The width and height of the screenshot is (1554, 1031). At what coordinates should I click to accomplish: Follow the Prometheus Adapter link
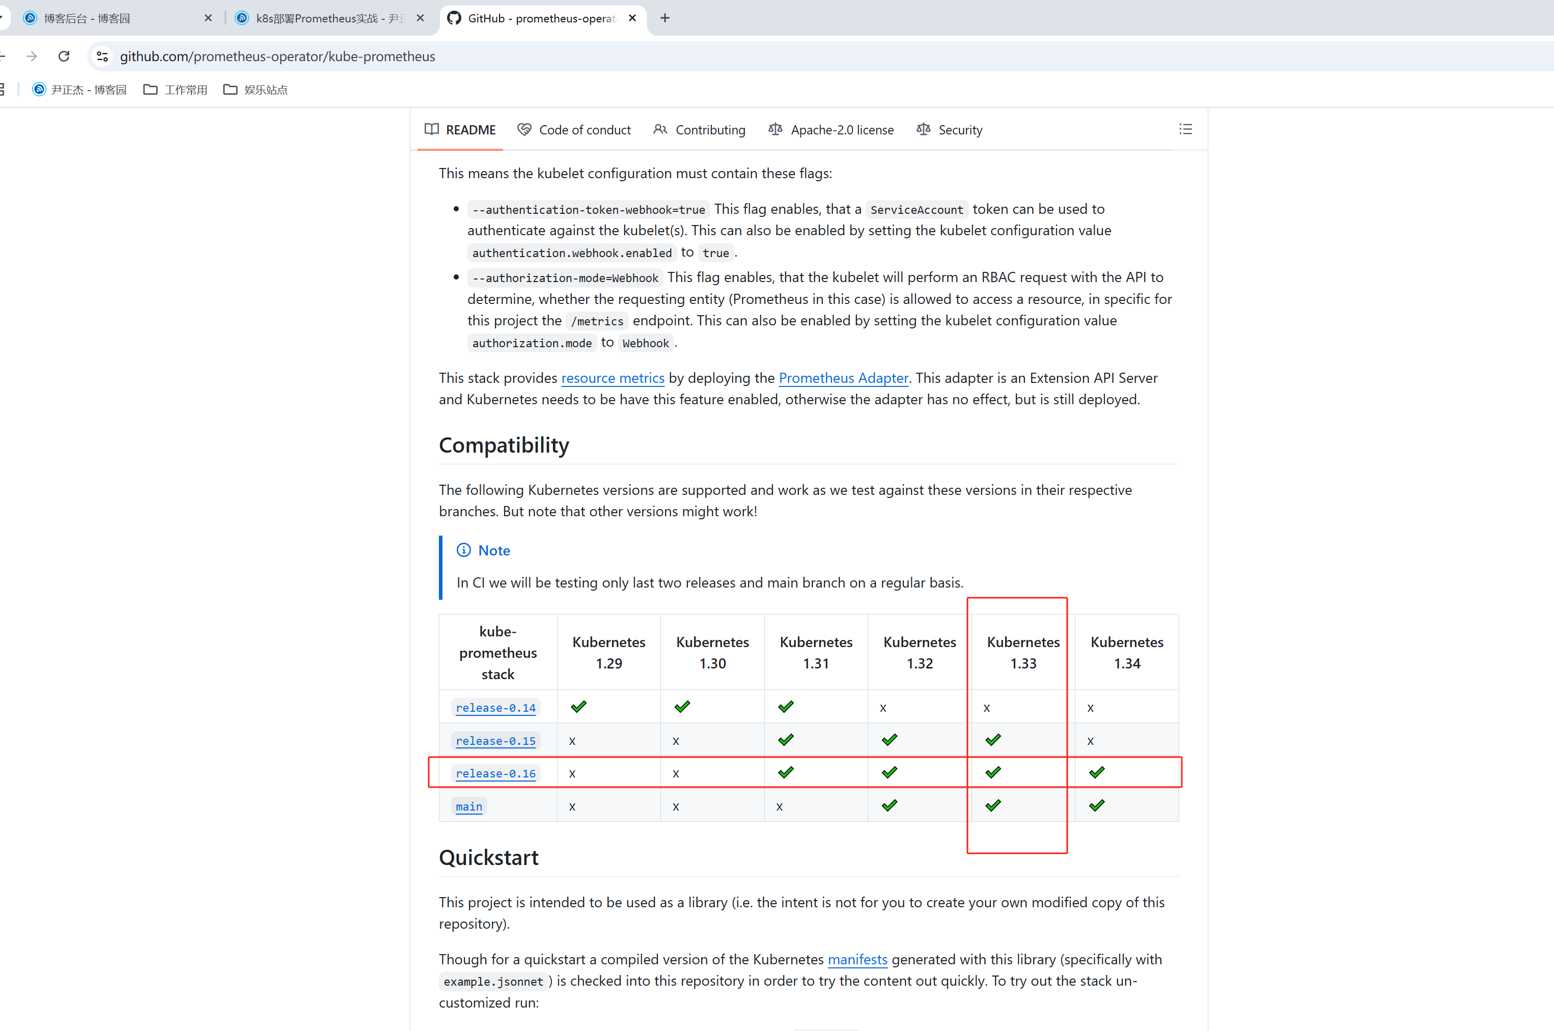pyautogui.click(x=843, y=378)
